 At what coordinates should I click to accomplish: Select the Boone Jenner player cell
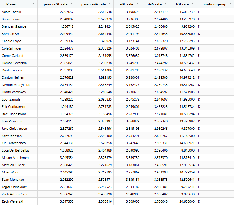coord(19,19)
